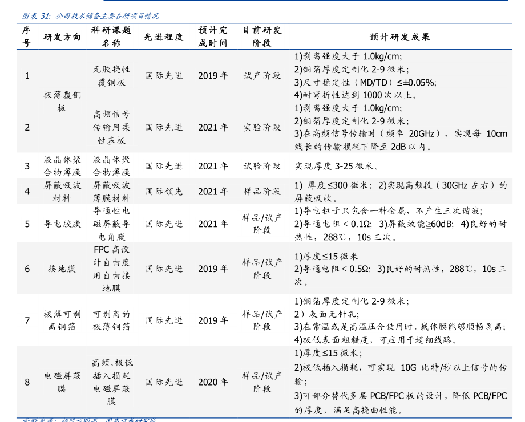Click the 研发方向 column header

(62, 37)
